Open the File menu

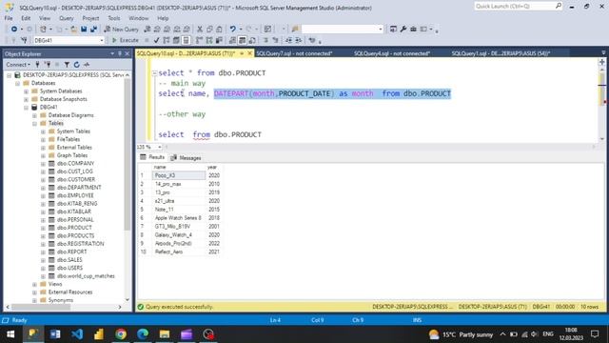coord(9,18)
